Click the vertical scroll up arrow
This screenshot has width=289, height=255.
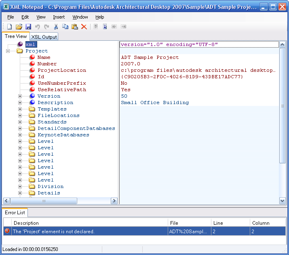coord(283,45)
